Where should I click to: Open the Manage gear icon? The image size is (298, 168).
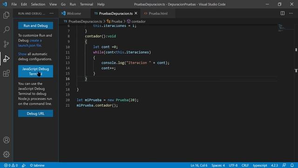[x=6, y=154]
